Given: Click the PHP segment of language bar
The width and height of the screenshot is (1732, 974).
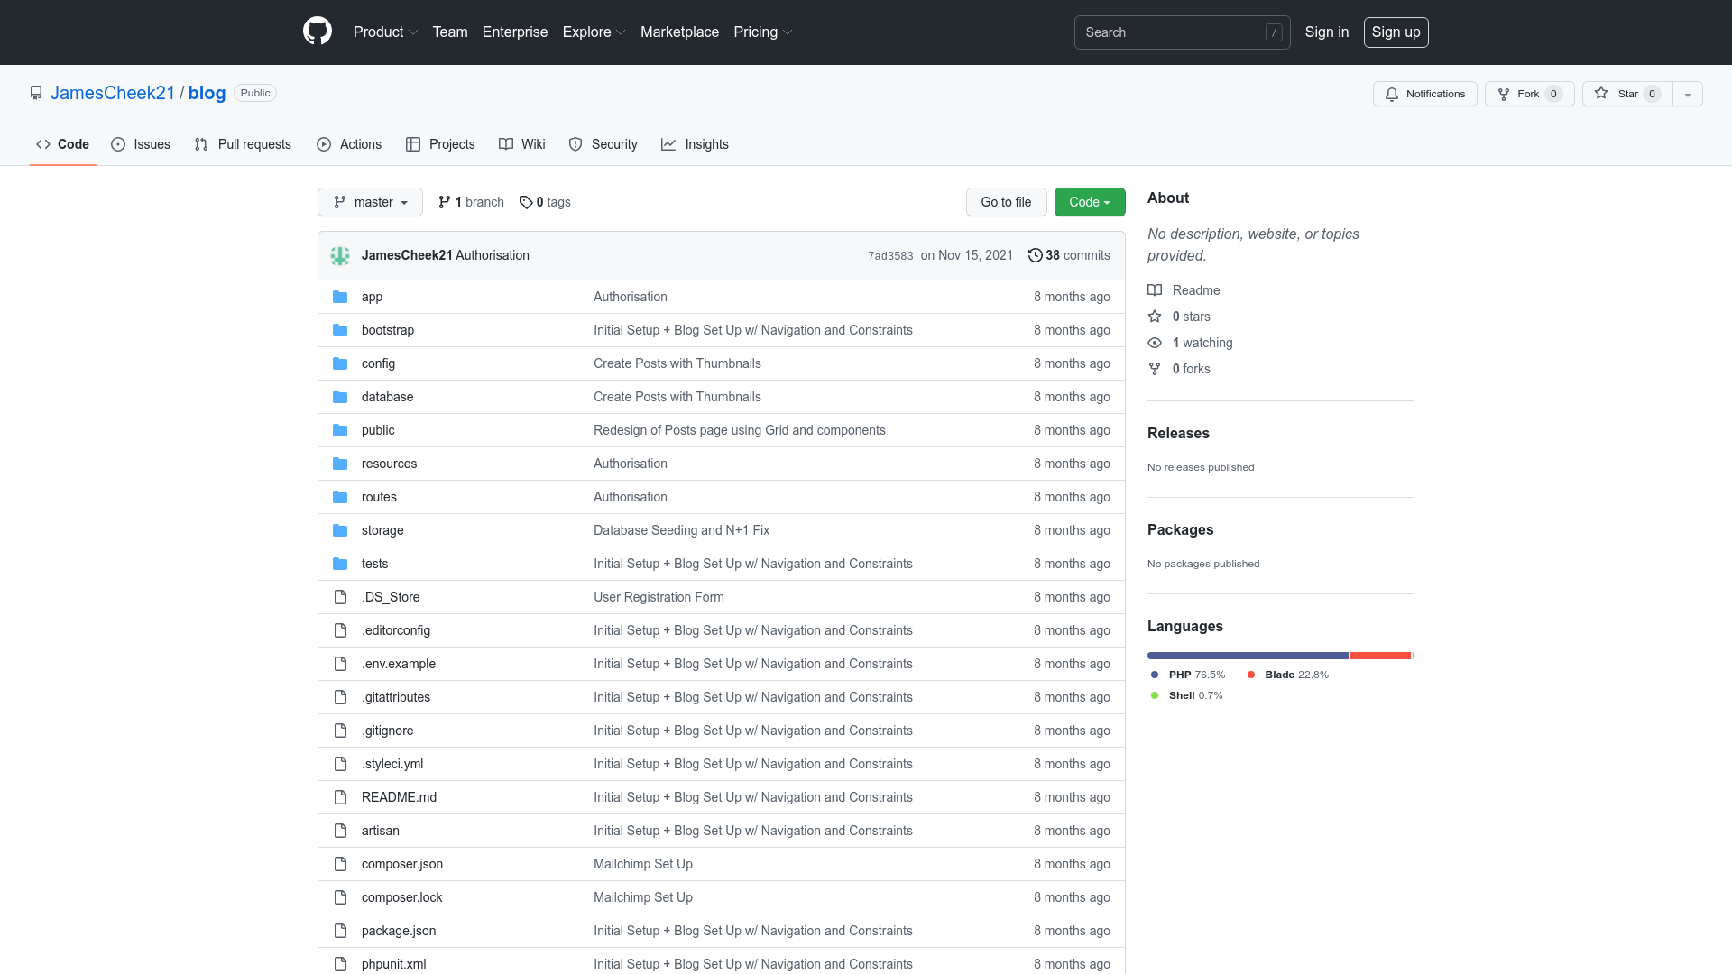Looking at the screenshot, I should coord(1247,656).
